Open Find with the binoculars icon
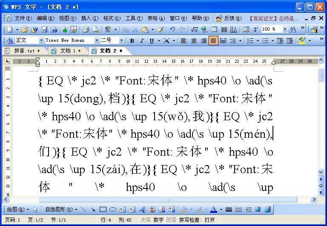This screenshot has height=226, width=327. click(293, 29)
